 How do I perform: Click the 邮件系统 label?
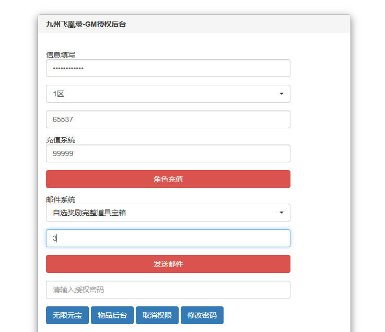tap(61, 200)
